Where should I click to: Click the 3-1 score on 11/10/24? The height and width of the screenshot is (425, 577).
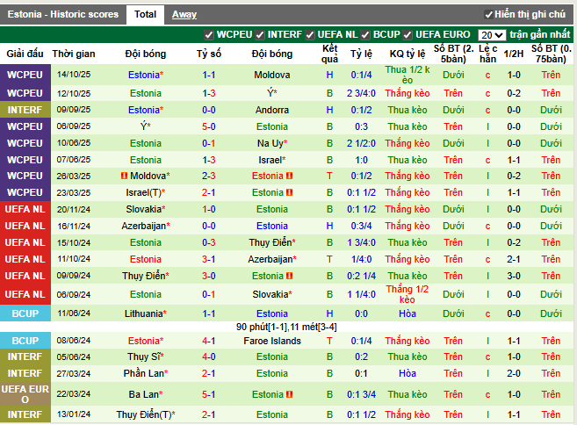click(209, 259)
